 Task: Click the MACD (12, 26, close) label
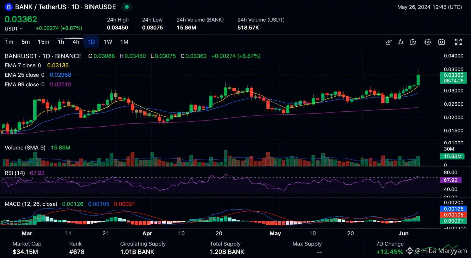31,204
